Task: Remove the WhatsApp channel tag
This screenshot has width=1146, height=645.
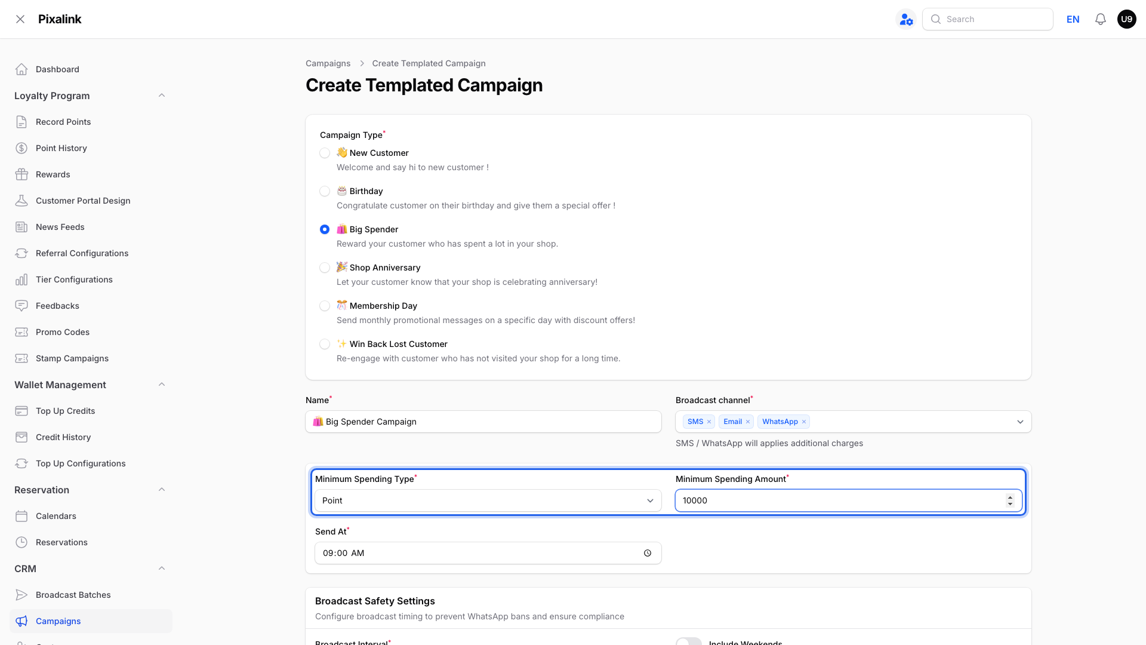Action: (x=804, y=422)
